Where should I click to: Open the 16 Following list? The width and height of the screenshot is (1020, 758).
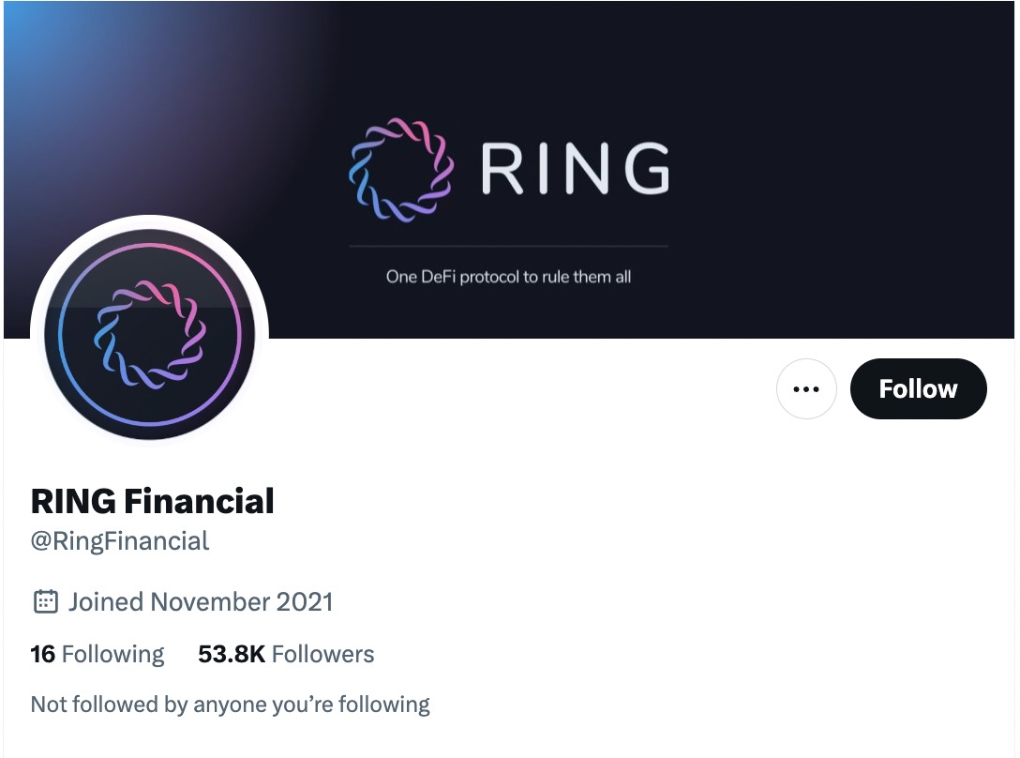coord(97,654)
